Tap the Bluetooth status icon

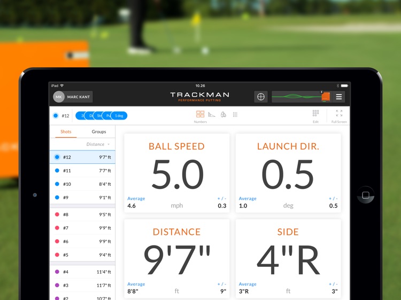pyautogui.click(x=337, y=85)
